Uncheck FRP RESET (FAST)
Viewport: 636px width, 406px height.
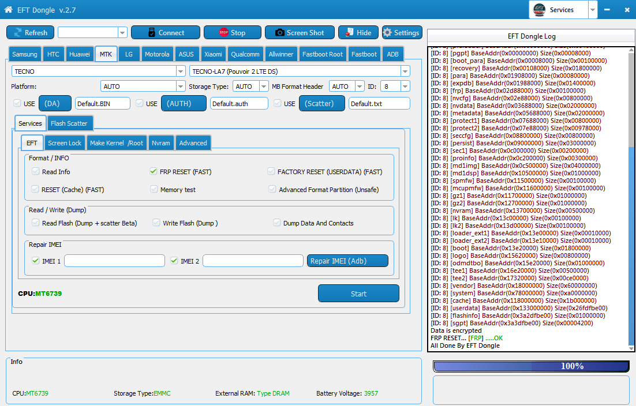pyautogui.click(x=154, y=171)
